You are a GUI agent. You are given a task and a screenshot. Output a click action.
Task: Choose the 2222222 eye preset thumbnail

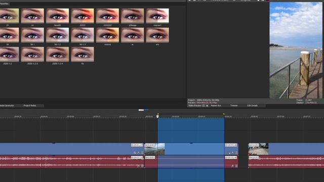pos(107,16)
